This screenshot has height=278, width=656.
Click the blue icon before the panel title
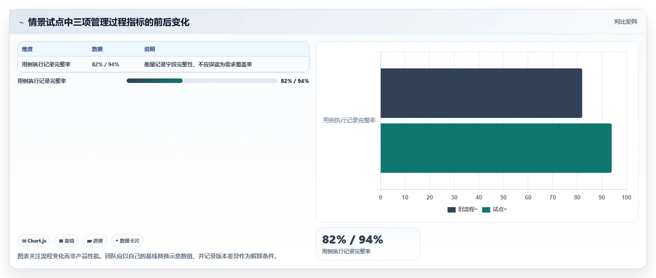point(21,22)
